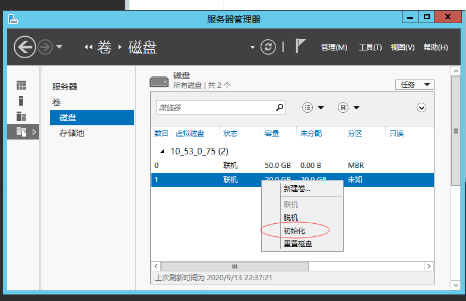The height and width of the screenshot is (301, 466).
Task: Open the 工具(T) menu
Action: point(370,47)
